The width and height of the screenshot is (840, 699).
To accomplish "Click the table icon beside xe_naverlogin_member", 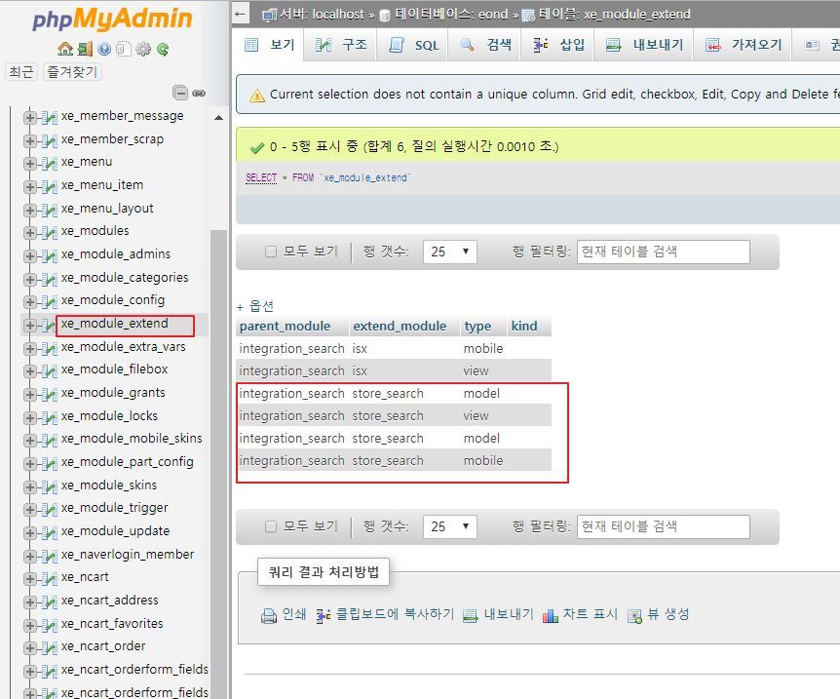I will [50, 556].
